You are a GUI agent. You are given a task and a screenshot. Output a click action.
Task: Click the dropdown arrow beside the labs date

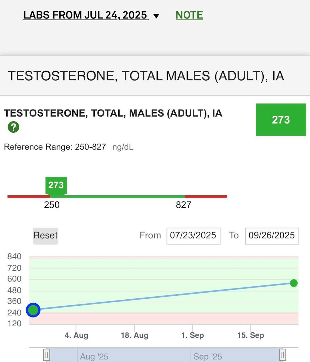pos(156,16)
